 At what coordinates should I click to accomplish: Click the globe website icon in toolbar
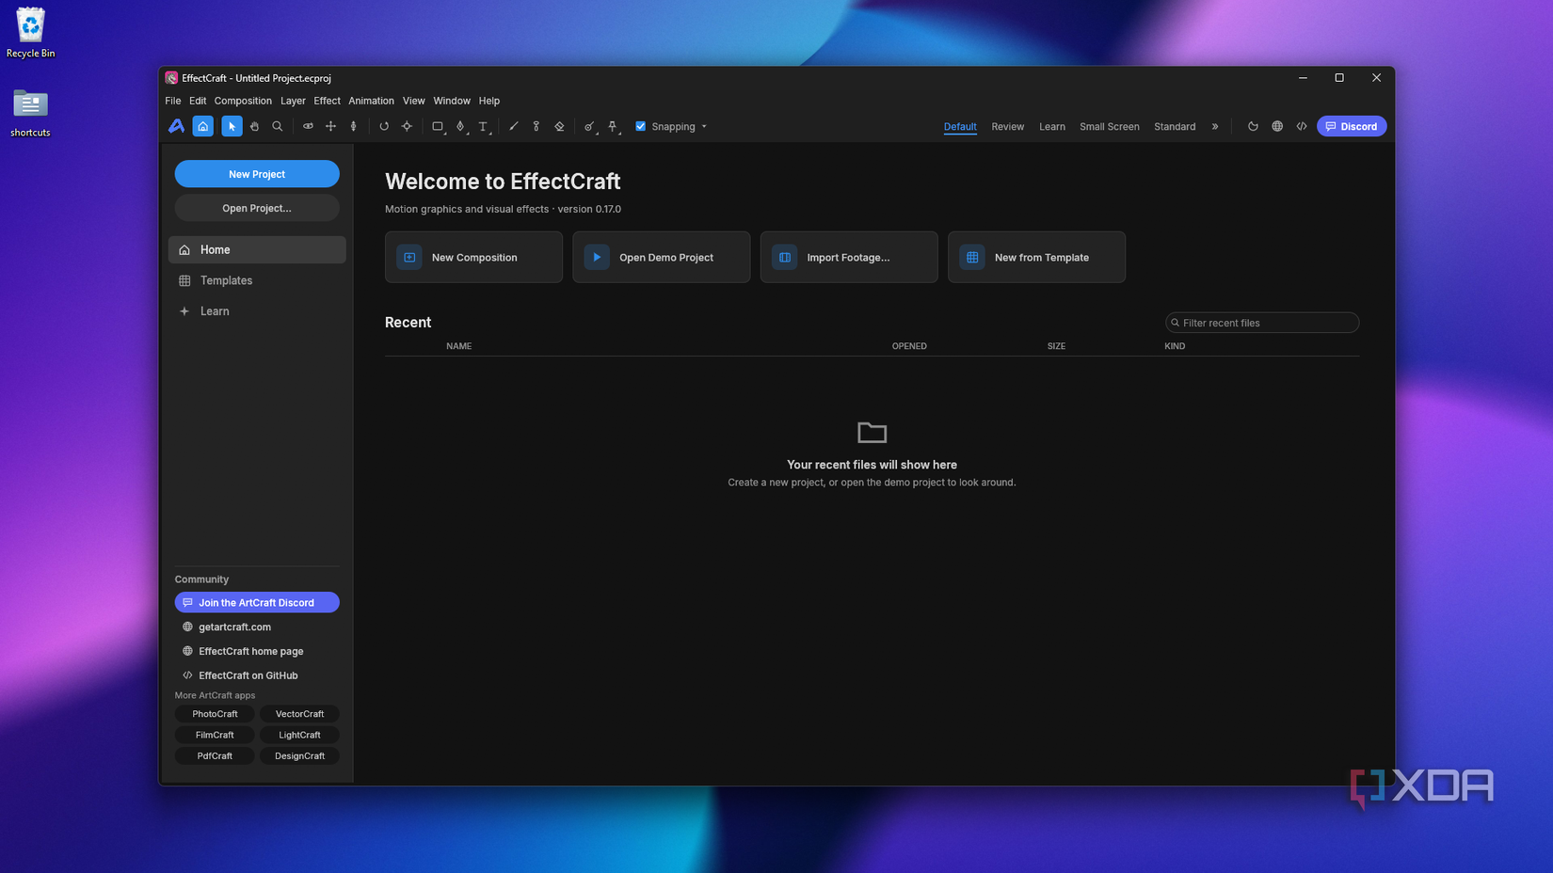tap(1277, 126)
